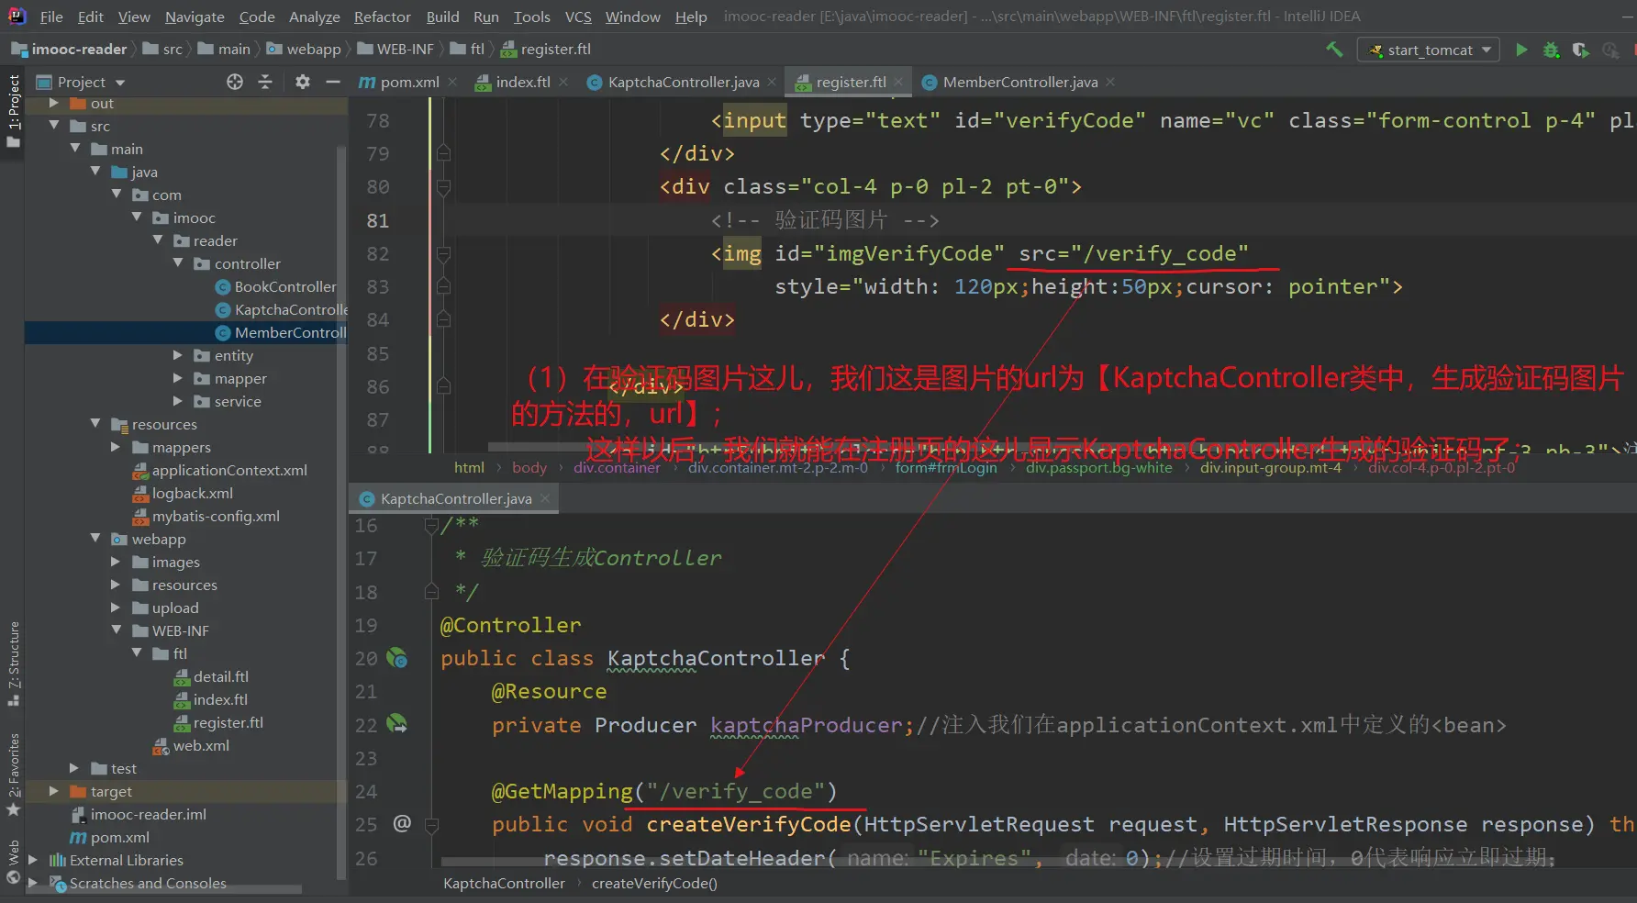Open the Refactor menu

382,17
